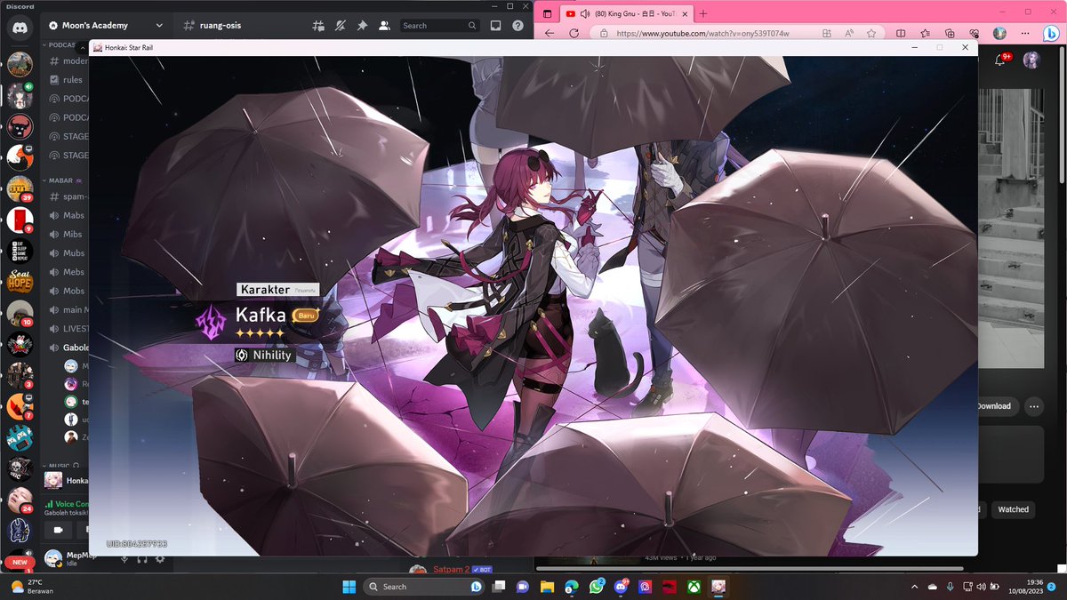
Task: Join the Mobs voice channel
Action: pyautogui.click(x=67, y=291)
